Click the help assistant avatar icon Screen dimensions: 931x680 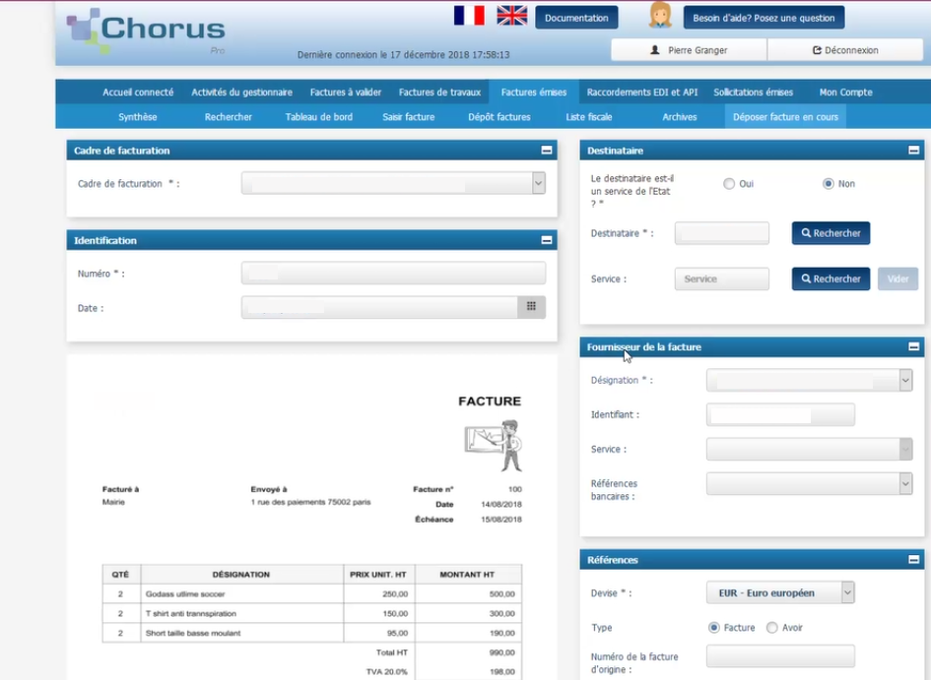point(660,16)
